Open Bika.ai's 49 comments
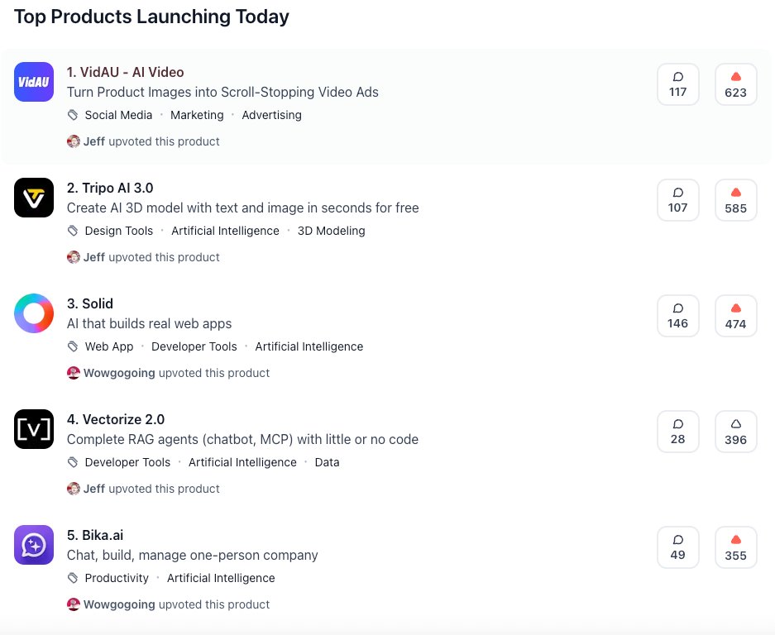Screen dimensions: 775x635 [677, 547]
